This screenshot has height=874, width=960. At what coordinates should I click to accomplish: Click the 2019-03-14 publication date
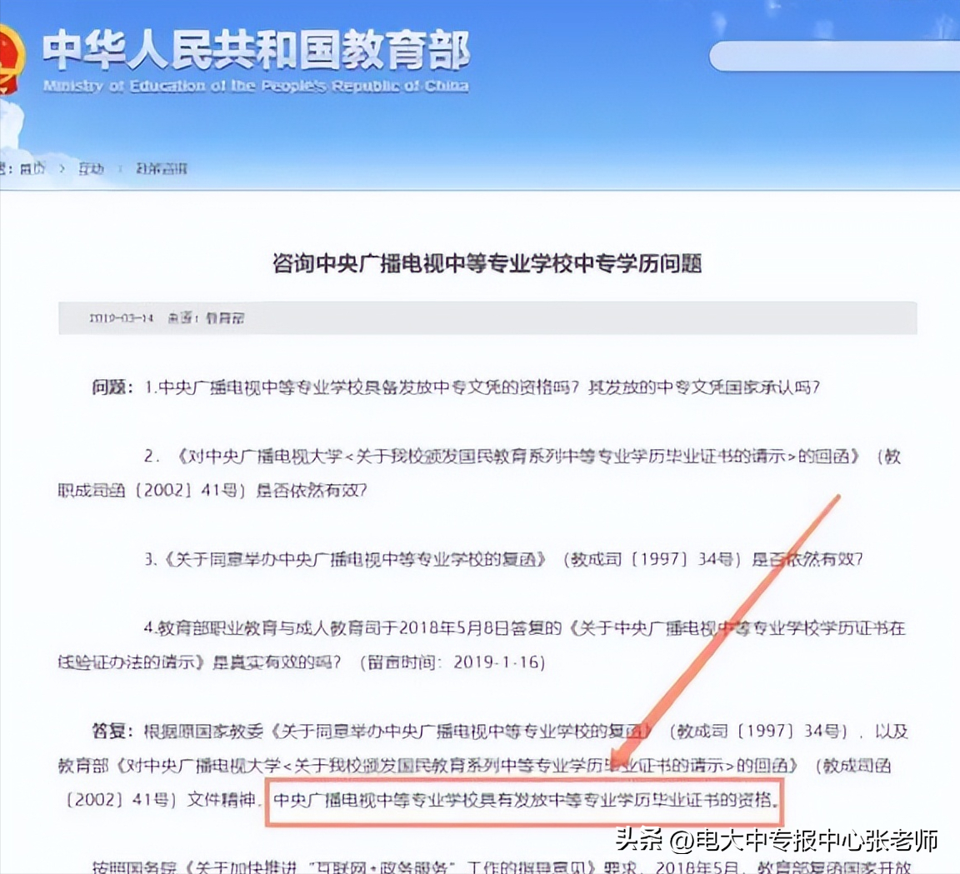point(121,317)
